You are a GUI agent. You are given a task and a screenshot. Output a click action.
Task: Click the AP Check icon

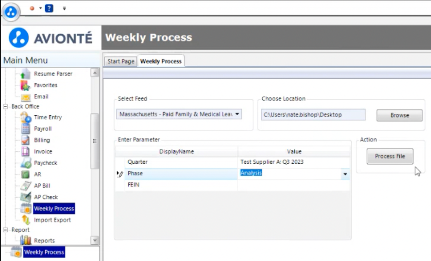tap(26, 197)
